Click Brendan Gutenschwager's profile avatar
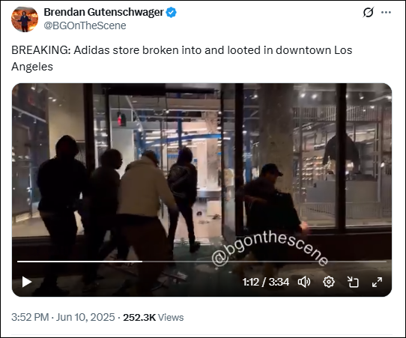The width and height of the screenshot is (406, 338). pos(25,19)
